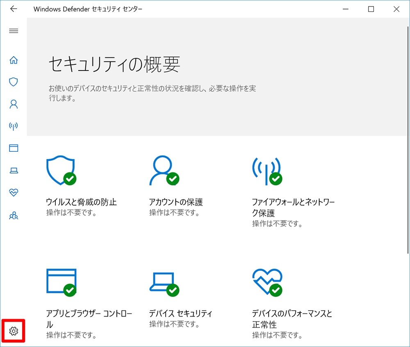Open device health heart sidebar icon
Viewport: 410px width, 347px height.
coord(14,192)
